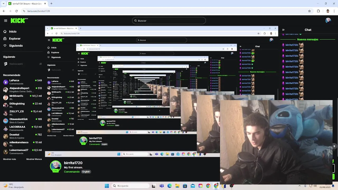338x190 pixels.
Task: Open the Chrome tab search dropdown
Action: click(4, 4)
